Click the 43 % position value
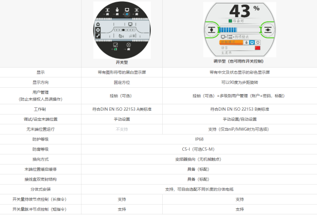 (244, 11)
